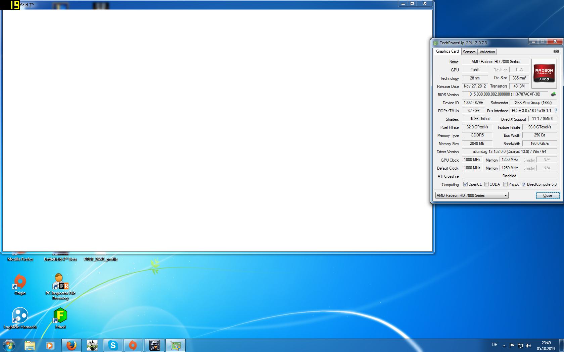
Task: Click the GPU Clock value 1000 MHz
Action: [472, 160]
